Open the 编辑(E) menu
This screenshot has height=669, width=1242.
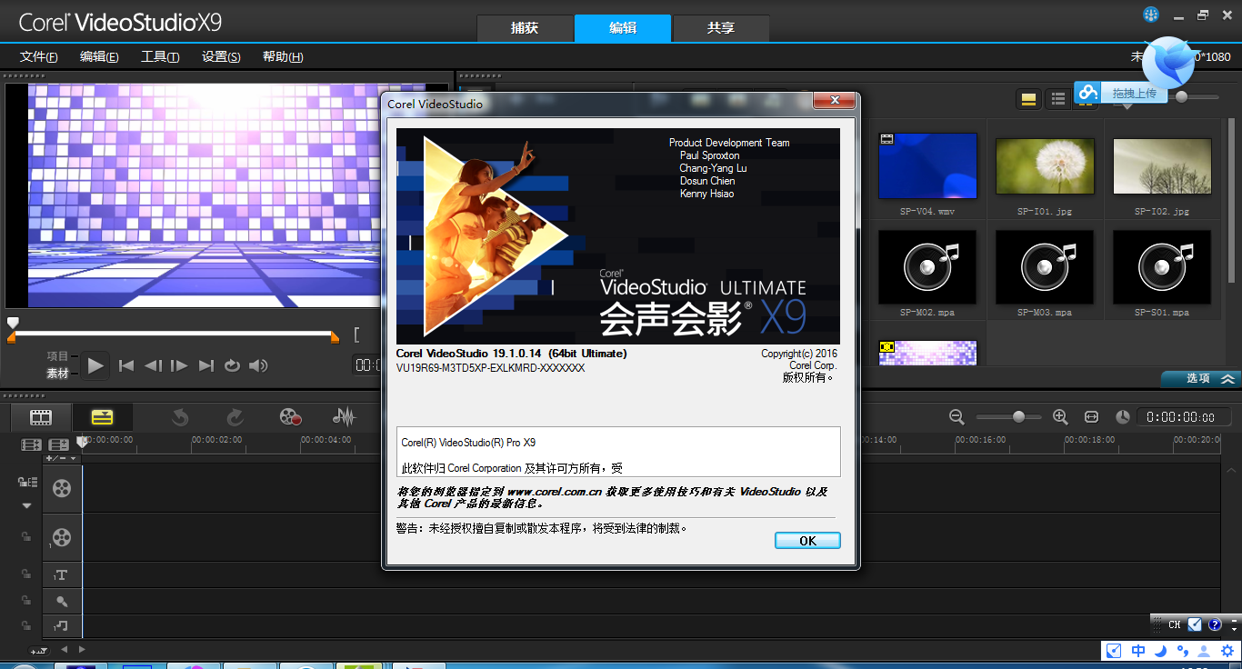[x=99, y=56]
